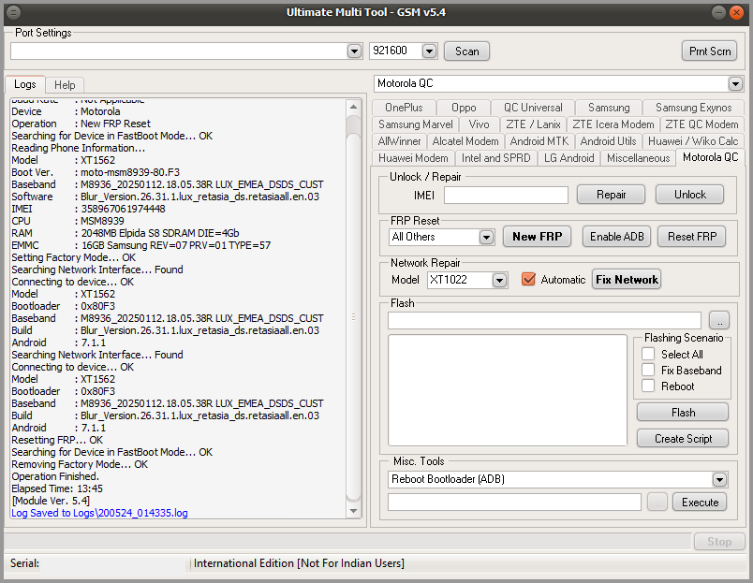Open the Android MTK tab
This screenshot has height=583, width=753.
539,141
